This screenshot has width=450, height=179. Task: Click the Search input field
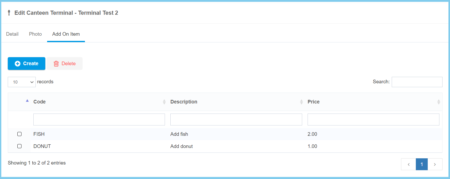click(x=417, y=82)
